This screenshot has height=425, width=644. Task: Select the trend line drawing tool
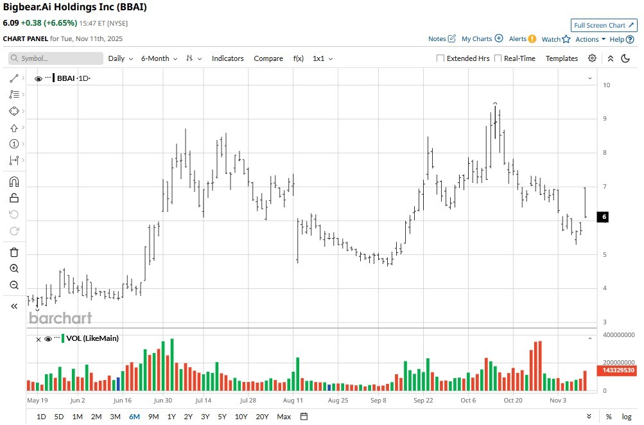[14, 78]
